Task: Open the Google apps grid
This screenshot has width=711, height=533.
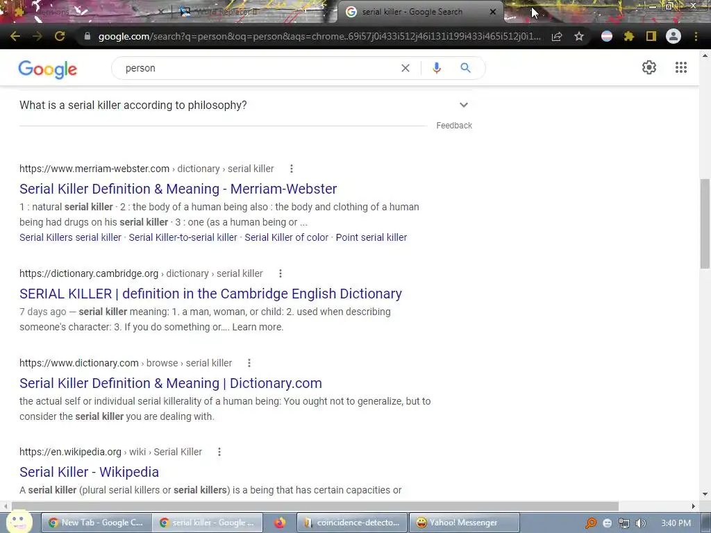Action: (x=680, y=67)
